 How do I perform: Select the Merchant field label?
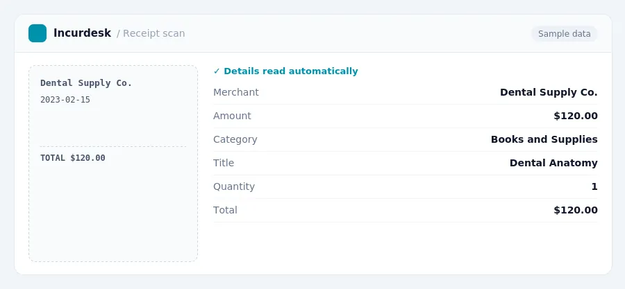[236, 92]
